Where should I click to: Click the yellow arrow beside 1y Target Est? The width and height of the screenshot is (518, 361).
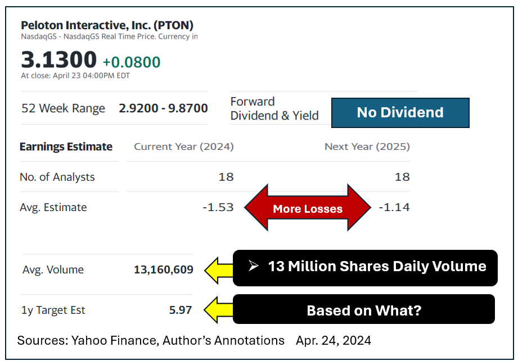(219, 310)
